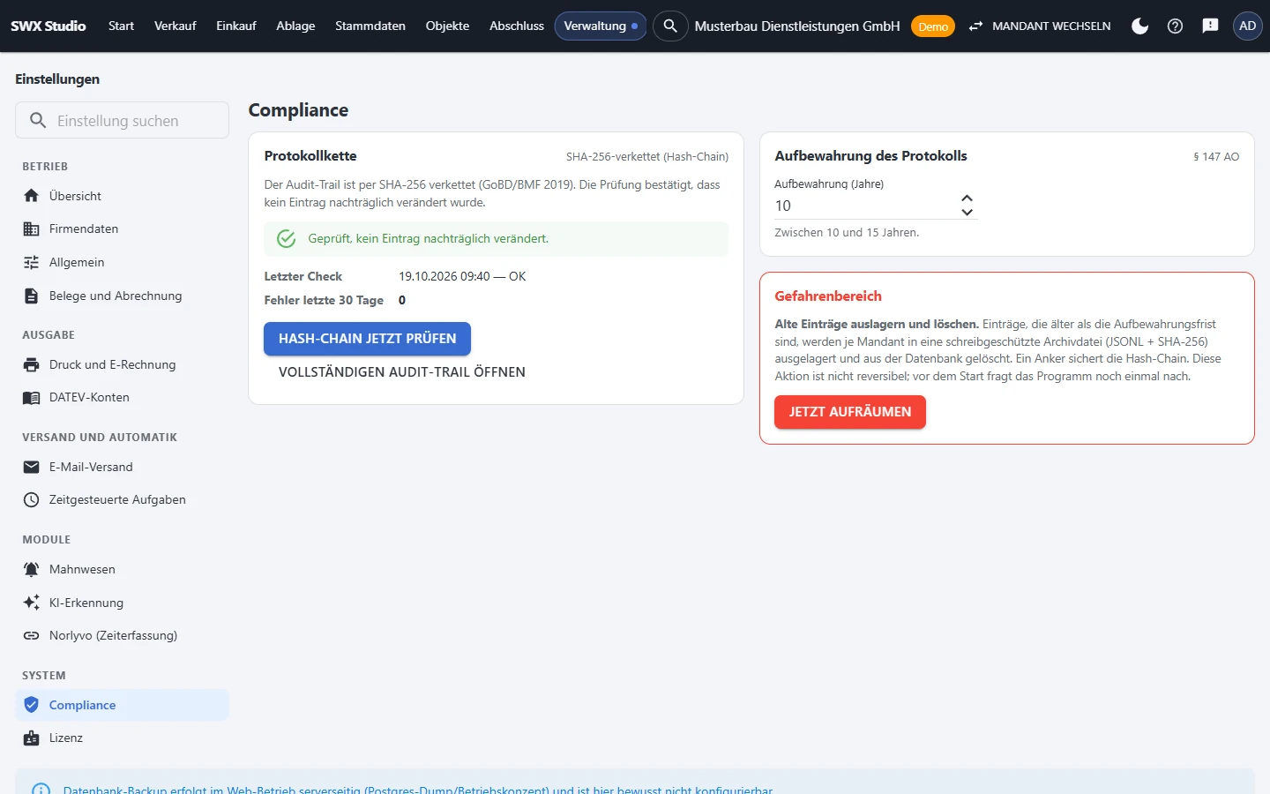This screenshot has height=794, width=1270.
Task: Open E-Mail-Versand settings
Action: [122, 467]
